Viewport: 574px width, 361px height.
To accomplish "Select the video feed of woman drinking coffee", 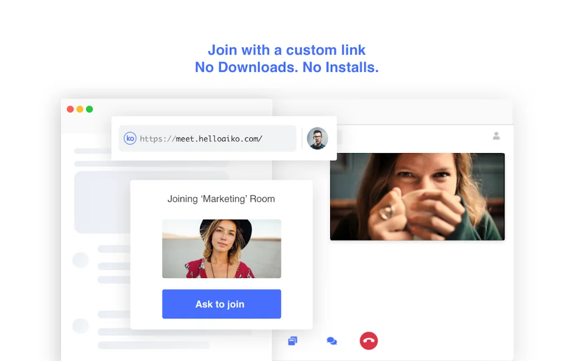I will pyautogui.click(x=417, y=197).
